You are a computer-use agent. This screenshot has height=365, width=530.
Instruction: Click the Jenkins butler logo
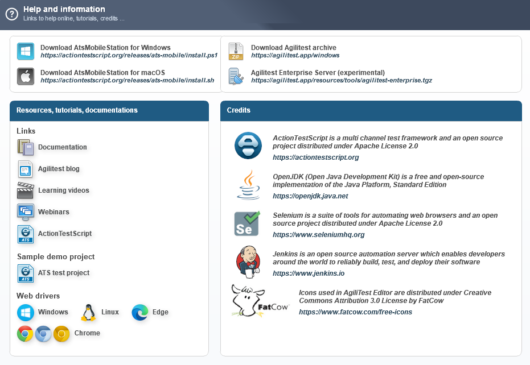pos(248,262)
